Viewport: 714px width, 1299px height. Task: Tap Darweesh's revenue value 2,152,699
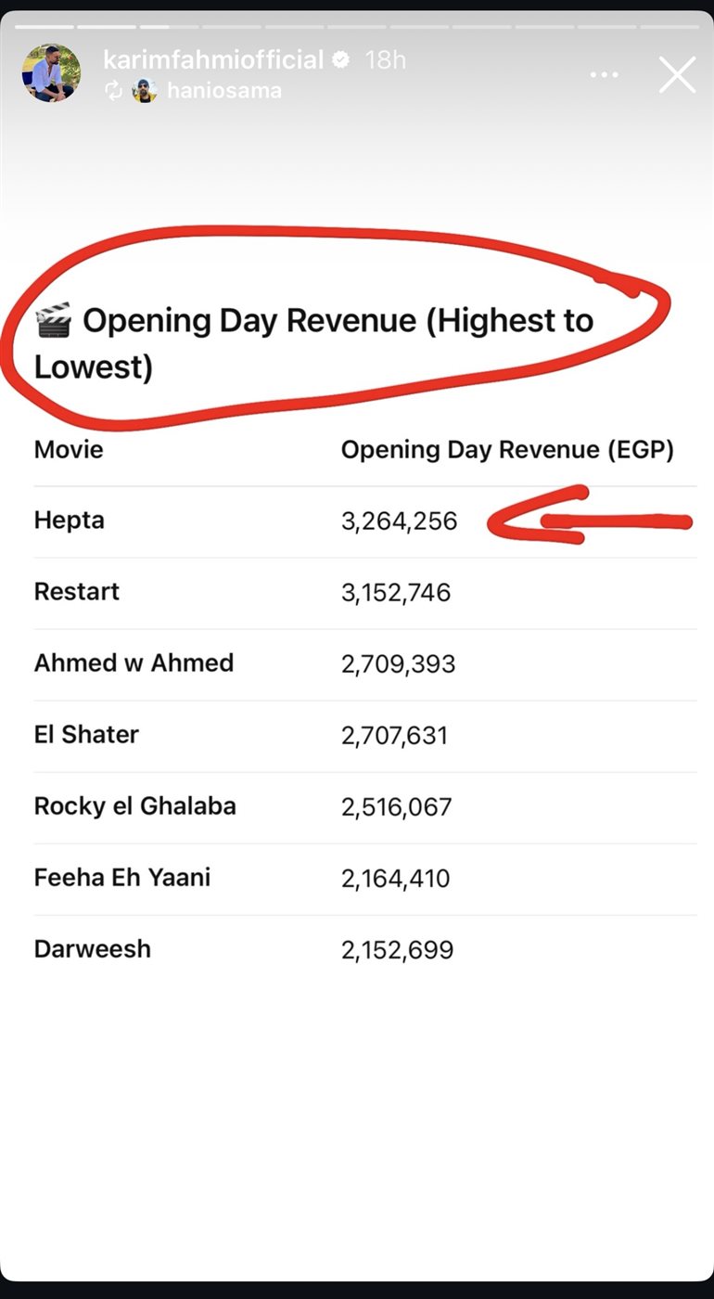pyautogui.click(x=397, y=950)
